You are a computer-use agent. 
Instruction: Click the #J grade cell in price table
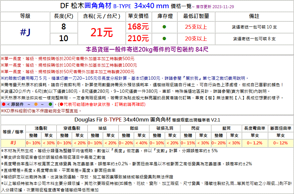point(25,32)
